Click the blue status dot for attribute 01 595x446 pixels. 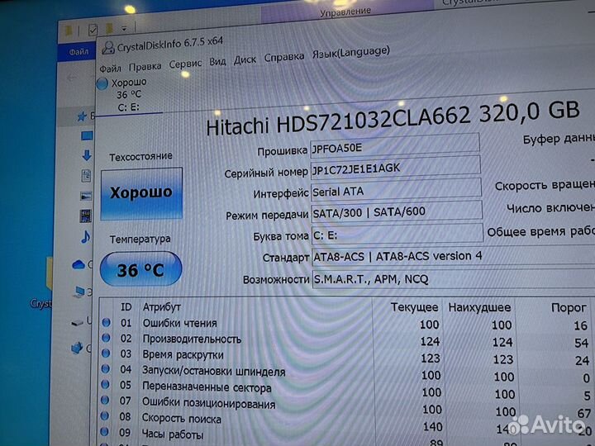pos(107,322)
